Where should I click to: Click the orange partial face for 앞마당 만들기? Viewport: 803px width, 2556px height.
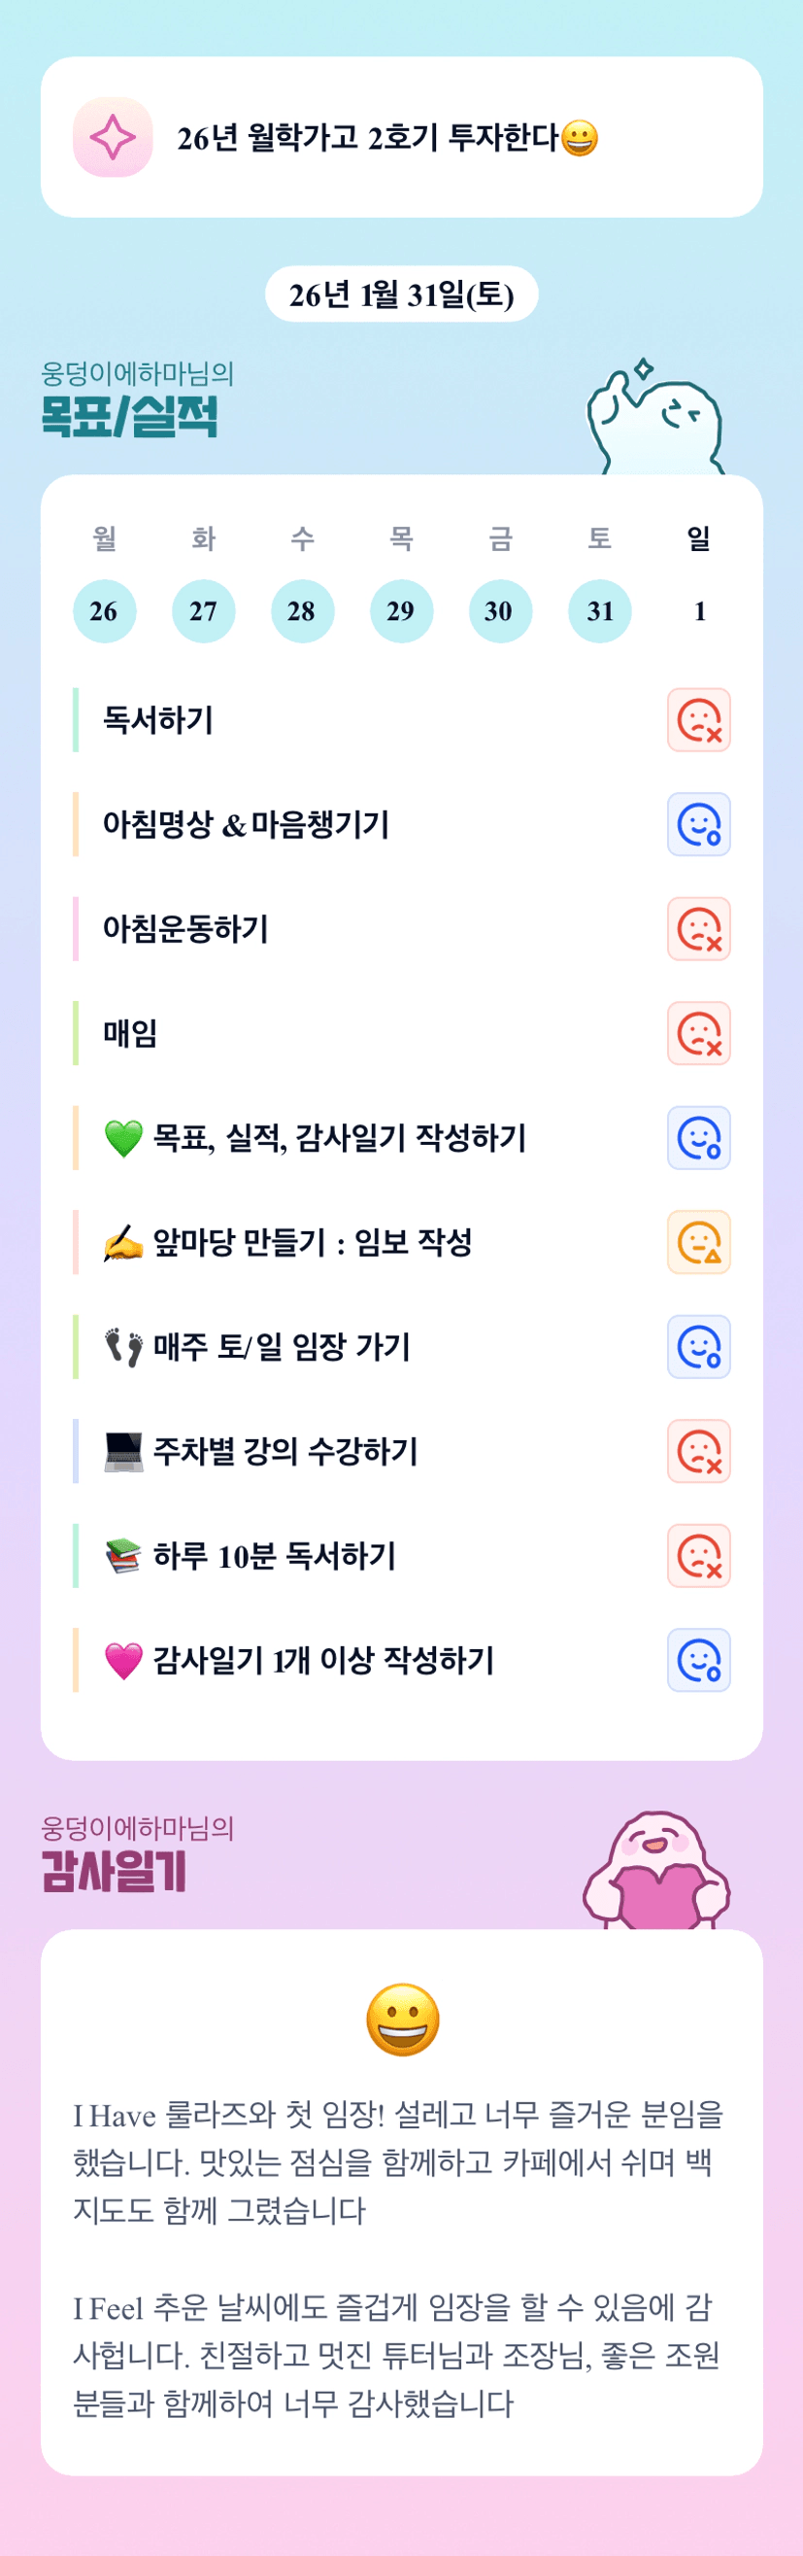pyautogui.click(x=699, y=1242)
